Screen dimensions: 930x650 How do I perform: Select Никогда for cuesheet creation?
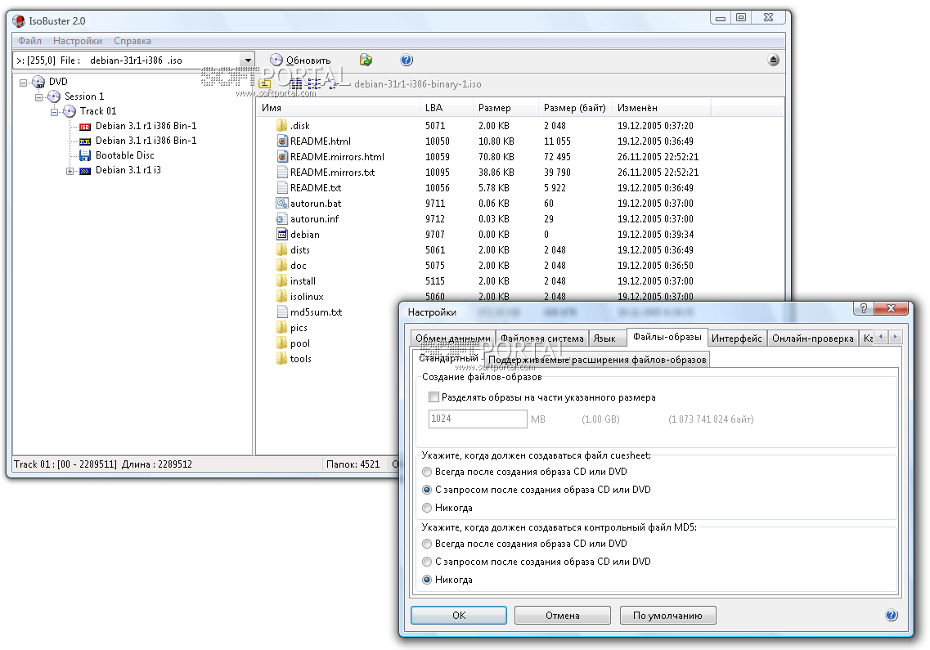pyautogui.click(x=427, y=508)
